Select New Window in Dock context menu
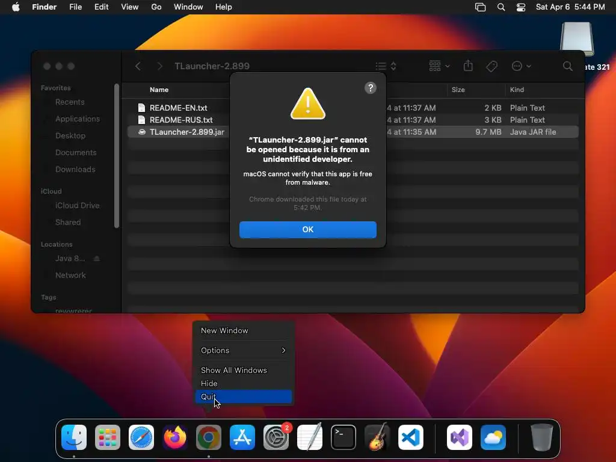 [244, 331]
